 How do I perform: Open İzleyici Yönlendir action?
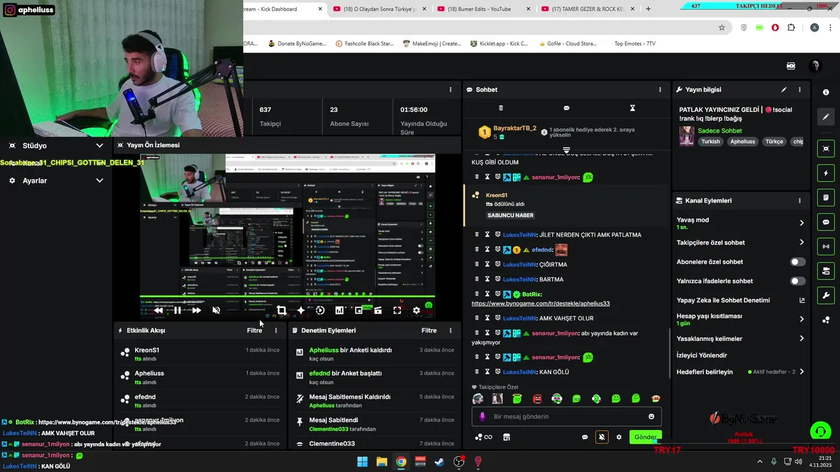pos(702,355)
